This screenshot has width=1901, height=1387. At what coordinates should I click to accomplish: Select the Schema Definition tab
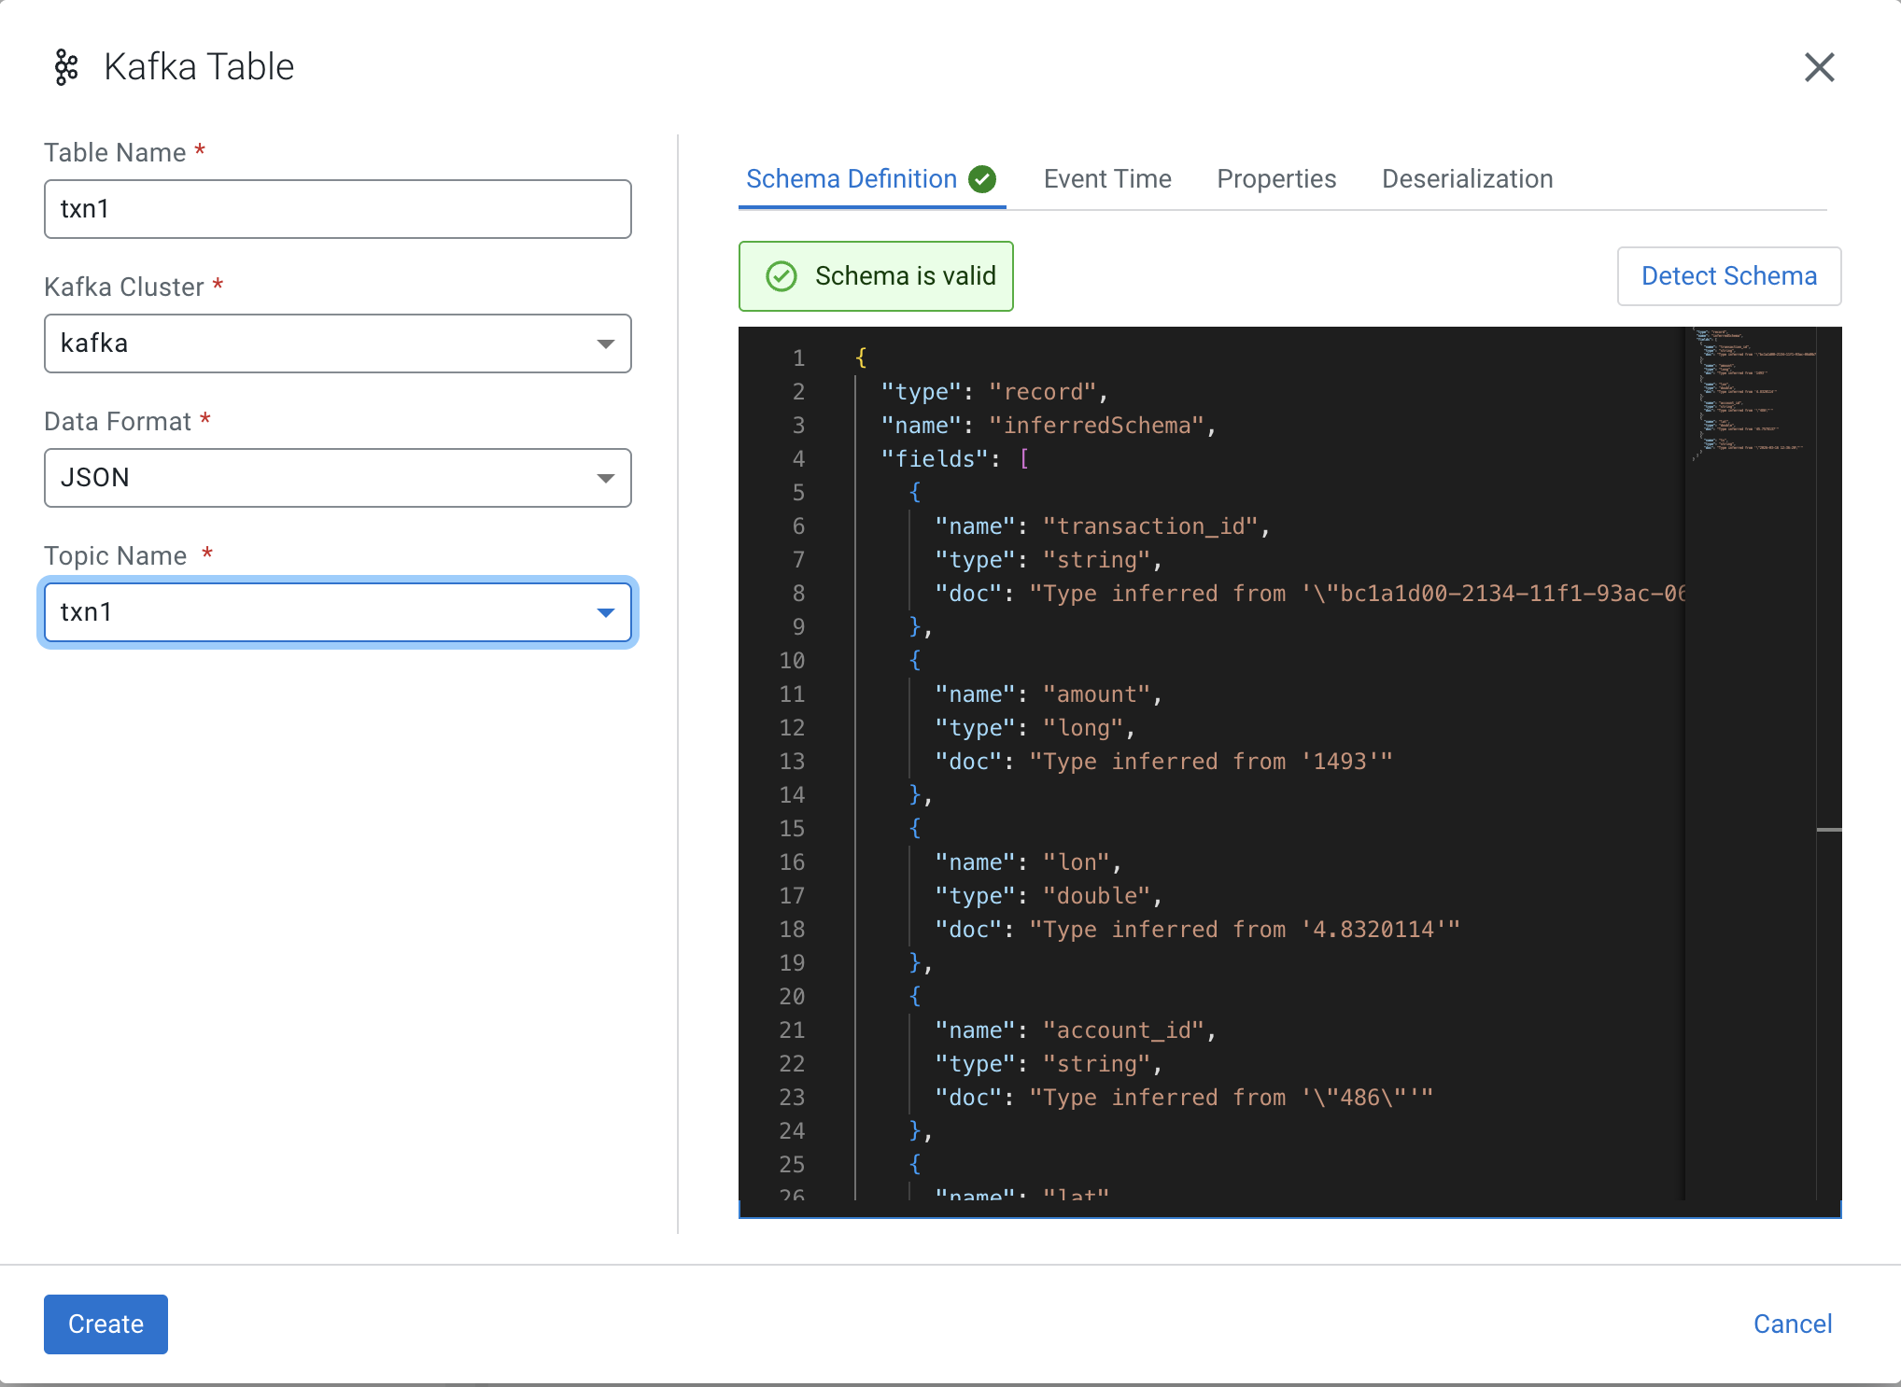pyautogui.click(x=852, y=178)
